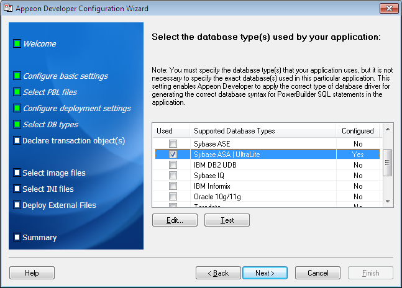Select the Oracle 10g/11g row text
The width and height of the screenshot is (402, 288).
coord(217,197)
